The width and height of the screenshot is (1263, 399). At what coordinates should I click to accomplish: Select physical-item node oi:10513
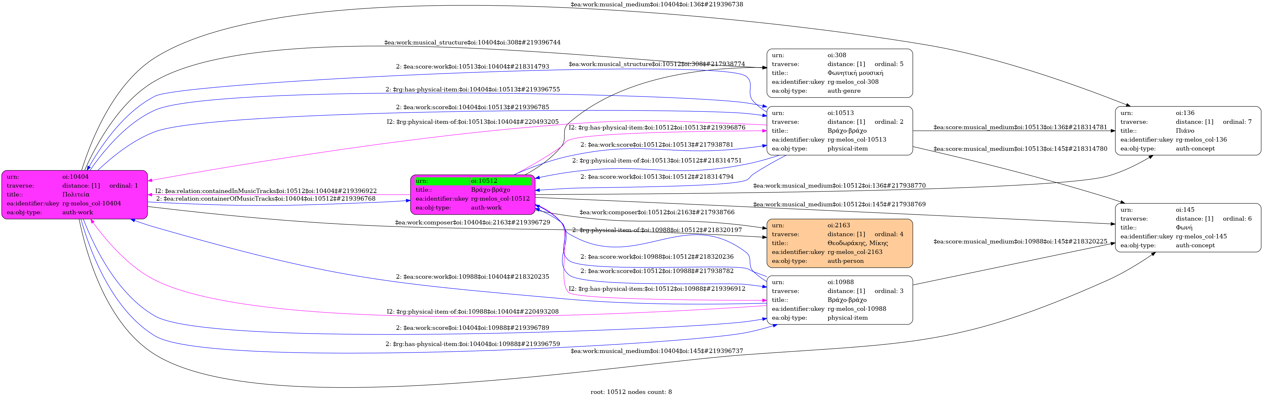point(839,131)
